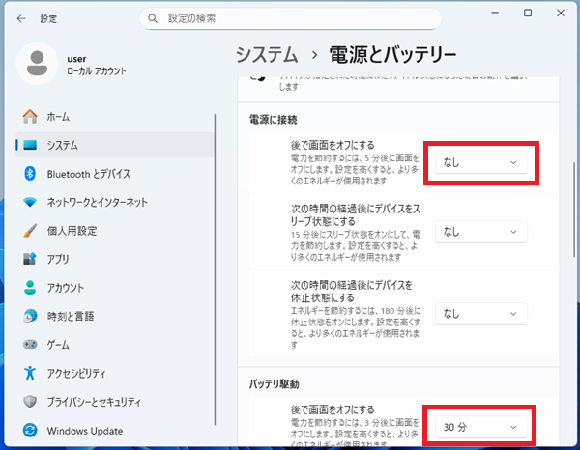Screen dimensions: 580x450
Task: Click the ゲーム controller icon
Action: tap(30, 345)
